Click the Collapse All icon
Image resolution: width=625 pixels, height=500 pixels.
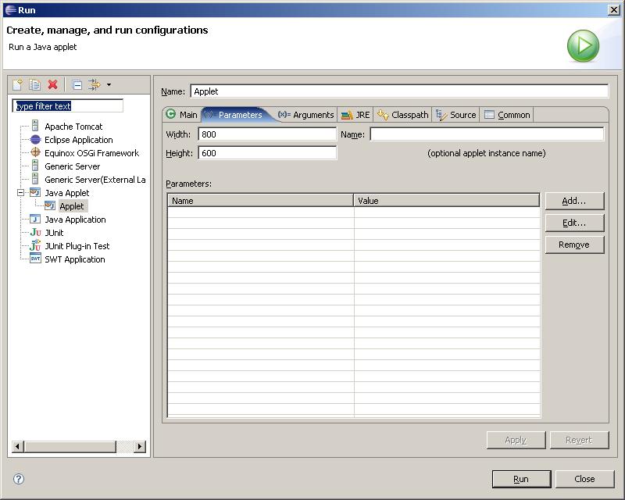click(77, 84)
